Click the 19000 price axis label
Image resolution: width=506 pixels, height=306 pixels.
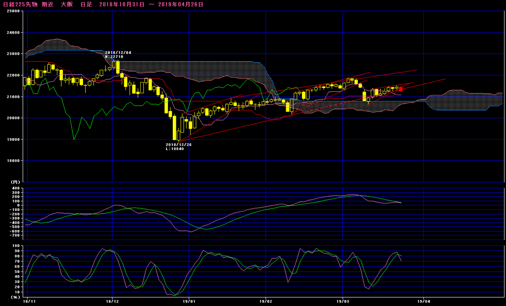pyautogui.click(x=13, y=140)
